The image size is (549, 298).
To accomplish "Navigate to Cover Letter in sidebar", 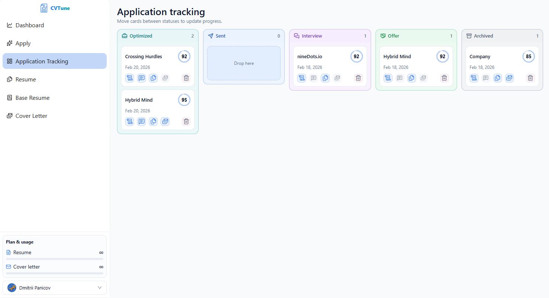I will click(x=31, y=116).
